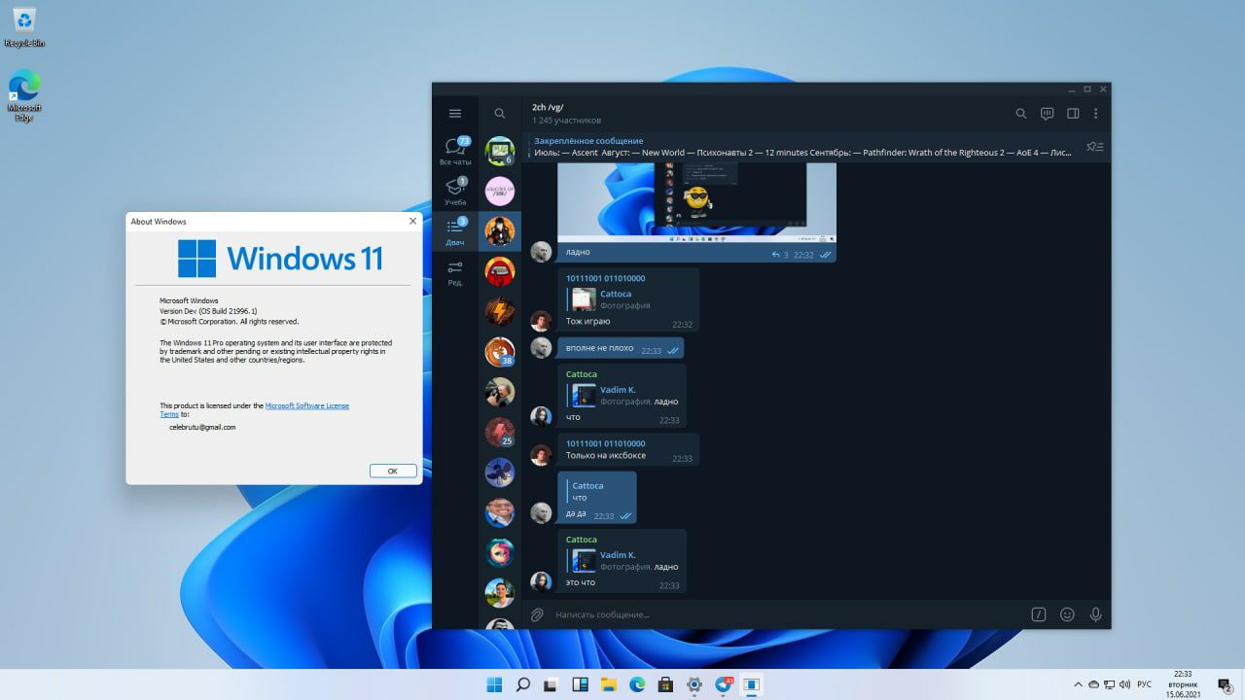
Task: Open the three-dot chat options menu
Action: pyautogui.click(x=1096, y=114)
